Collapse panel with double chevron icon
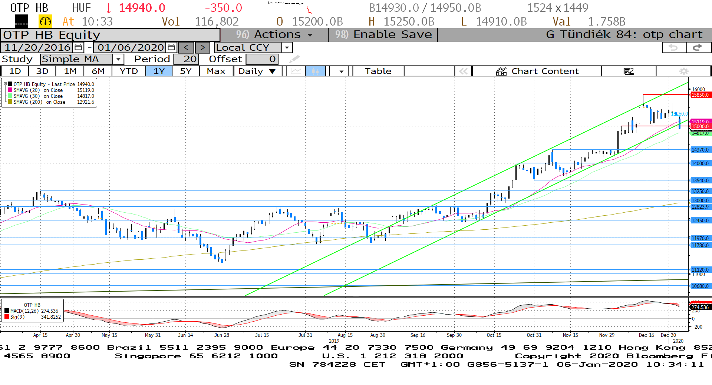The image size is (712, 385). pyautogui.click(x=463, y=71)
